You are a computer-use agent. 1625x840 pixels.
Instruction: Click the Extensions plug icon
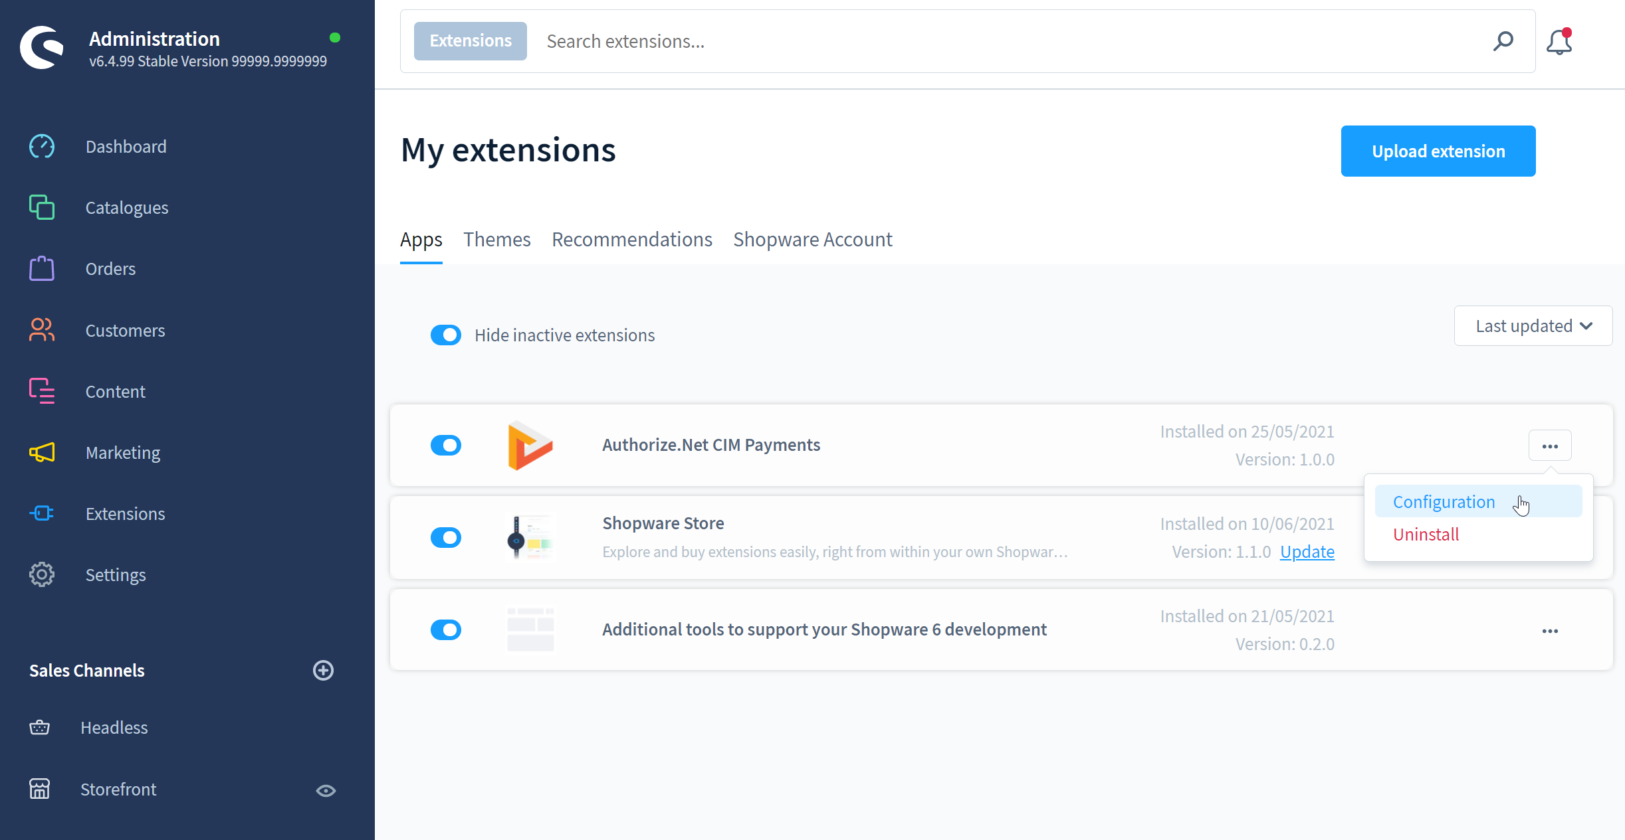coord(42,513)
